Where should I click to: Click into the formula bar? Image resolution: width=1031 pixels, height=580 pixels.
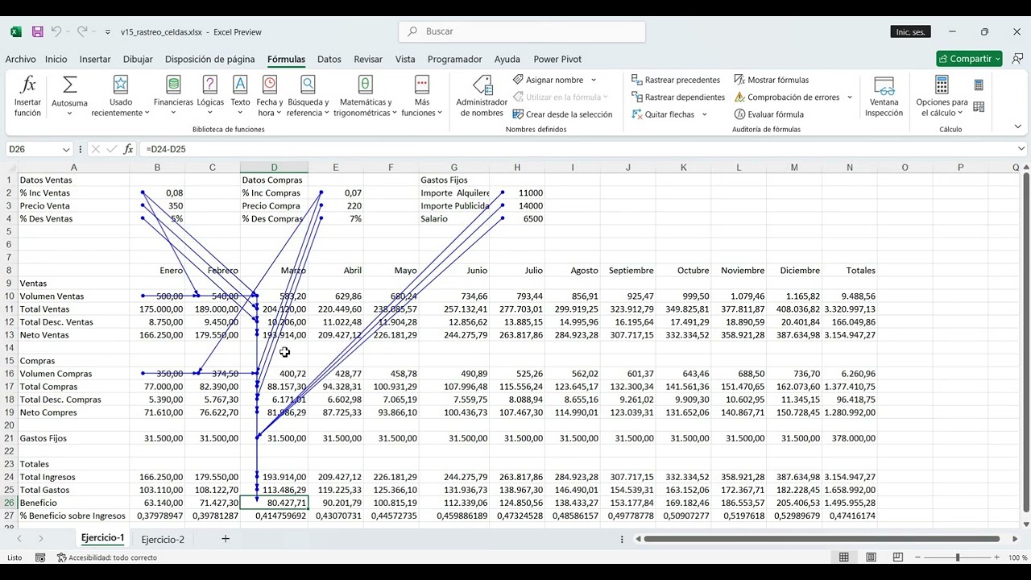click(576, 149)
